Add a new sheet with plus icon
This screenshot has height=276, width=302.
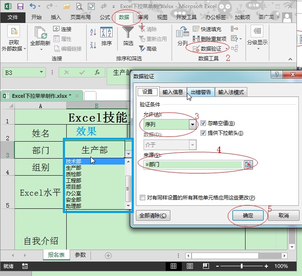pos(108,256)
